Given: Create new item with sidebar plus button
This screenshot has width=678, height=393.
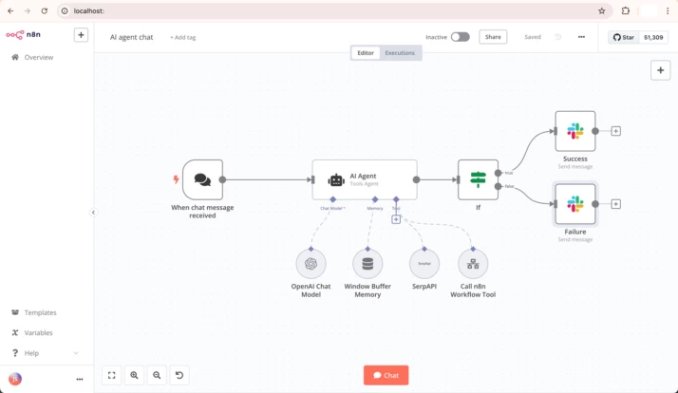Looking at the screenshot, I should click(81, 35).
